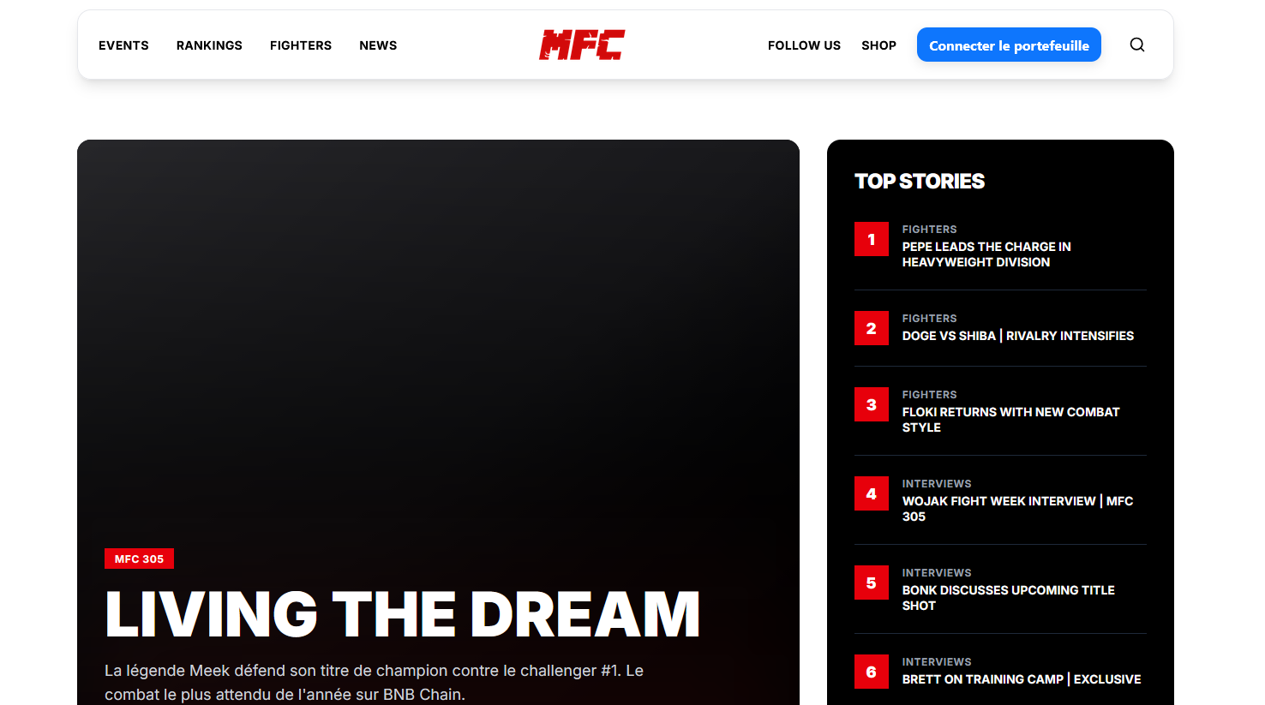
Task: Visit the Shop link
Action: (x=878, y=45)
